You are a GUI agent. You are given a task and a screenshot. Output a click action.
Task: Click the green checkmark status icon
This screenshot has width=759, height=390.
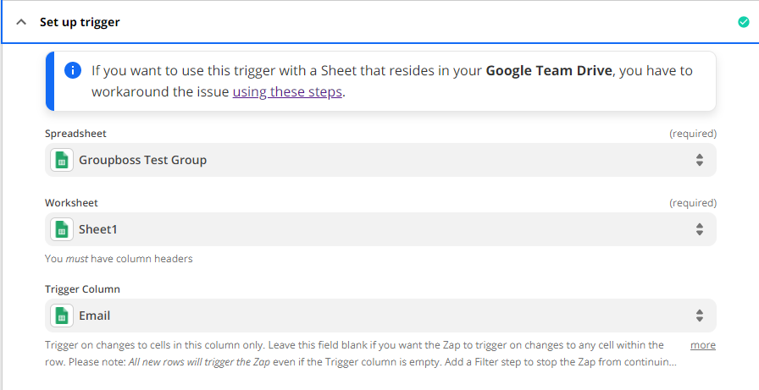click(744, 22)
